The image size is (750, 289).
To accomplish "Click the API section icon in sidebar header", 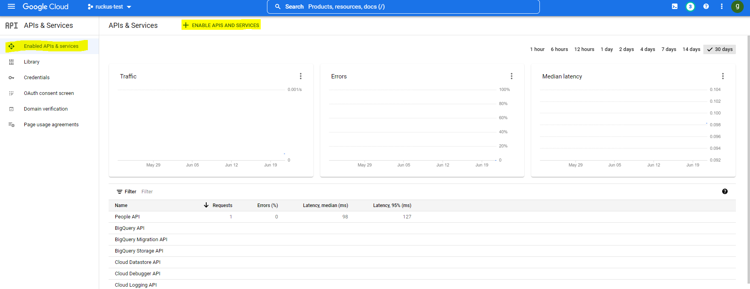I will coord(11,25).
